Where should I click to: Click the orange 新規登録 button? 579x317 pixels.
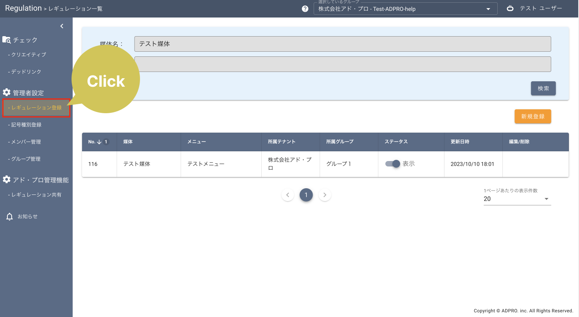click(533, 116)
